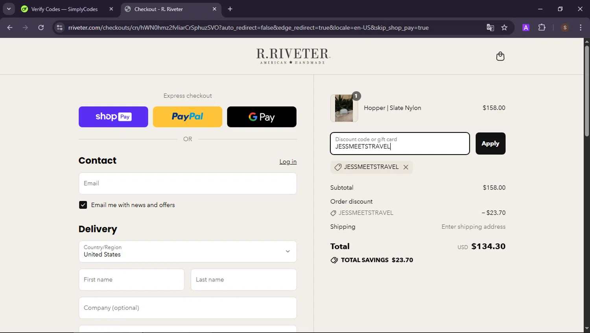Apply the discount code
Viewport: 590px width, 333px height.
(490, 144)
